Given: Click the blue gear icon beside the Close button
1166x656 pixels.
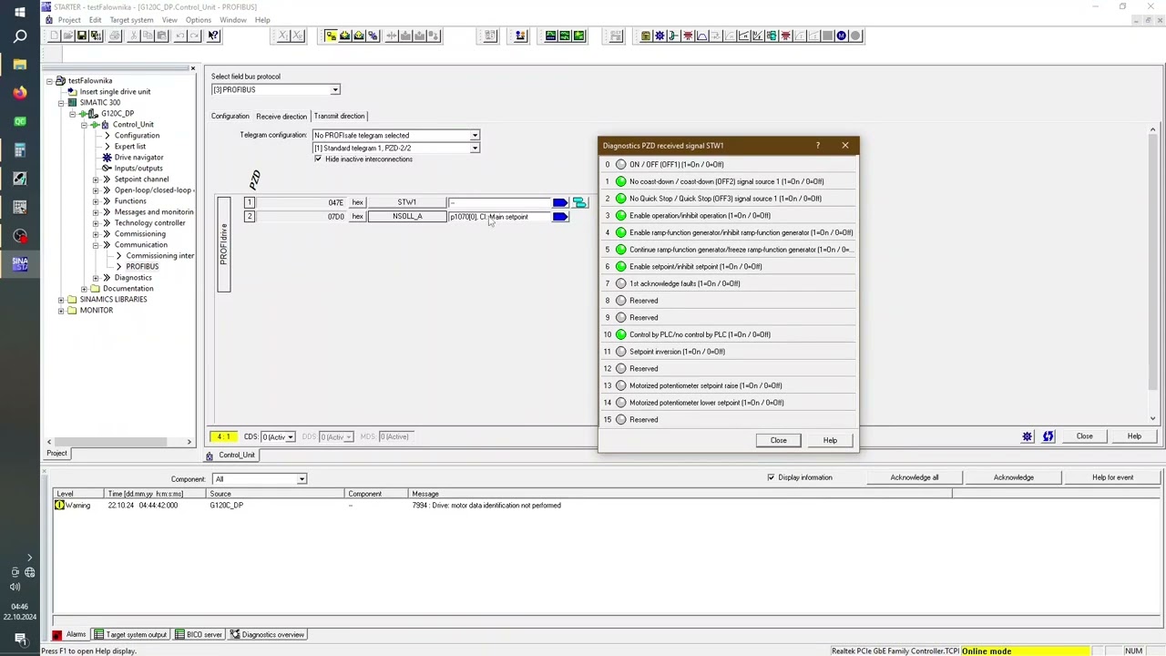Looking at the screenshot, I should (1028, 436).
